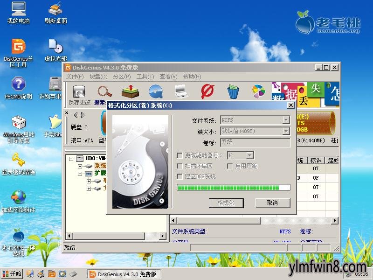Open the 工具(T) menu

tap(145, 77)
